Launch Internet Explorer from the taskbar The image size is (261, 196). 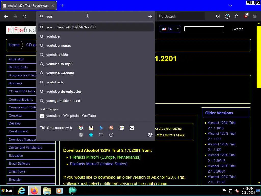pos(22,190)
